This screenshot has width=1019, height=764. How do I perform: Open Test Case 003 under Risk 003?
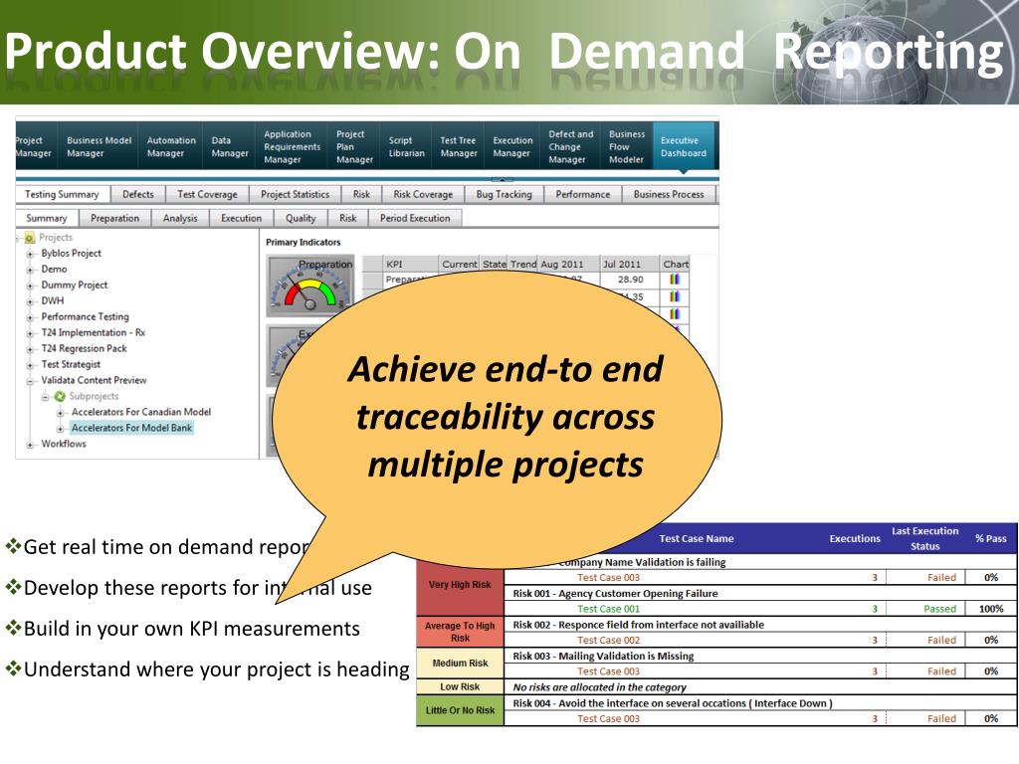click(608, 671)
